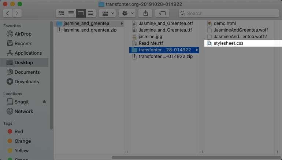Open the group-by arrangement dropdown
The image size is (282, 160).
[108, 13]
